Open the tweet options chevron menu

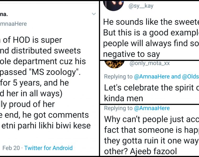pyautogui.click(x=94, y=14)
